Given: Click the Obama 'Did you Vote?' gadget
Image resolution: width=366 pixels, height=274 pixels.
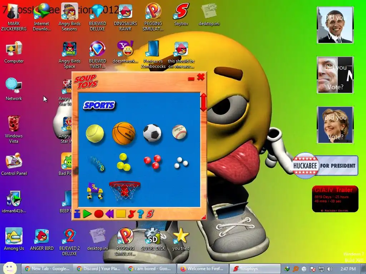Looking at the screenshot, I should 335,25.
